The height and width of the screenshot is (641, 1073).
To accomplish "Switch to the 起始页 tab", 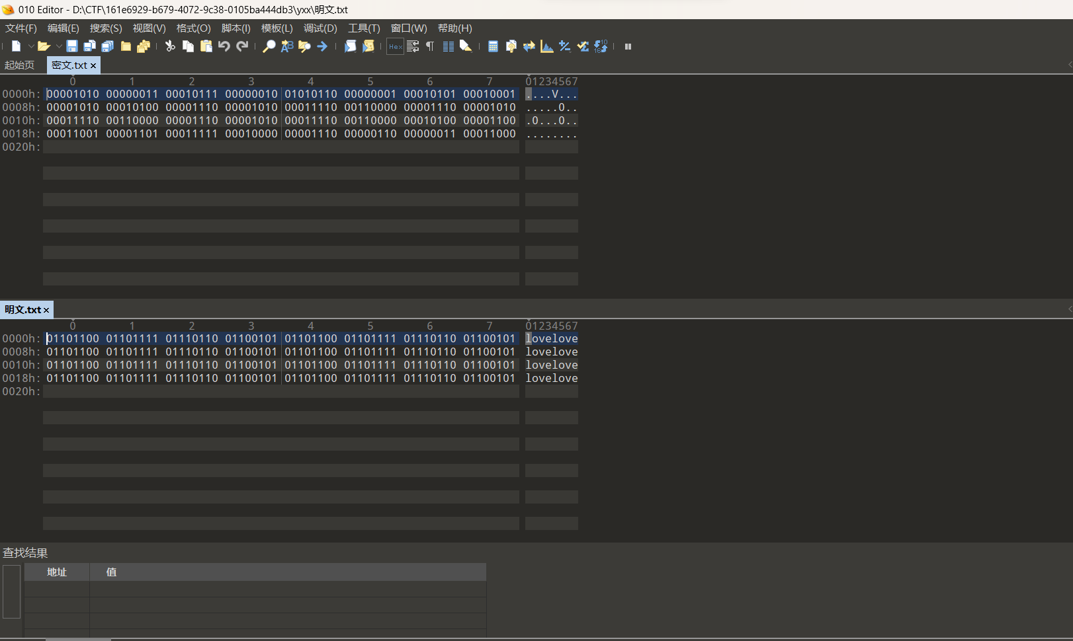I will pyautogui.click(x=19, y=65).
